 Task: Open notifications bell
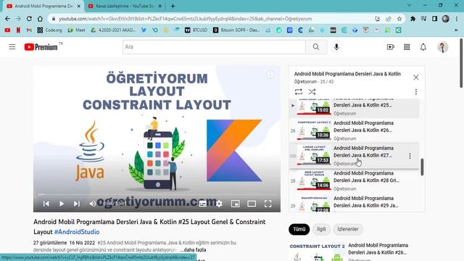(423, 47)
